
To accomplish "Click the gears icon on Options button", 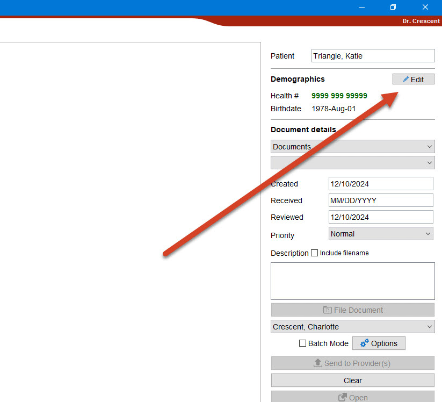I will (365, 343).
